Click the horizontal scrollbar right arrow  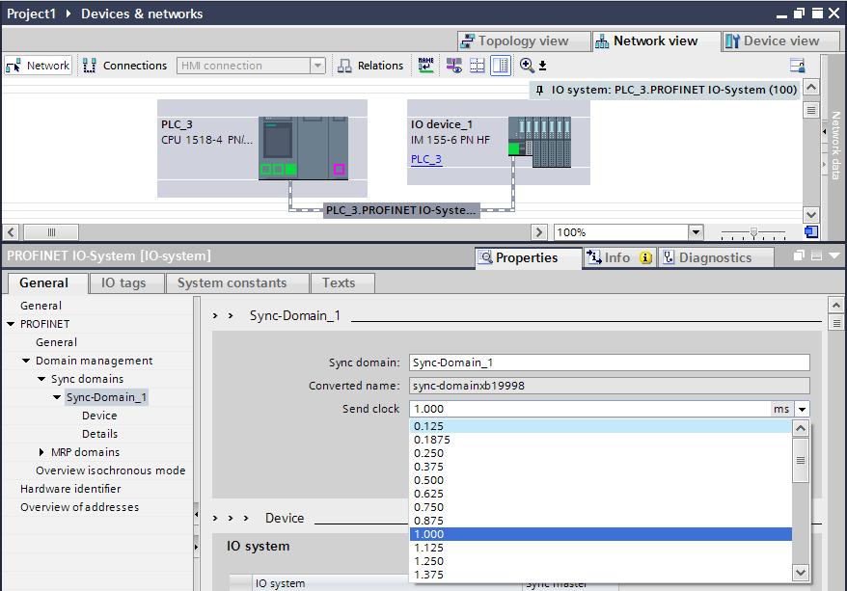539,232
